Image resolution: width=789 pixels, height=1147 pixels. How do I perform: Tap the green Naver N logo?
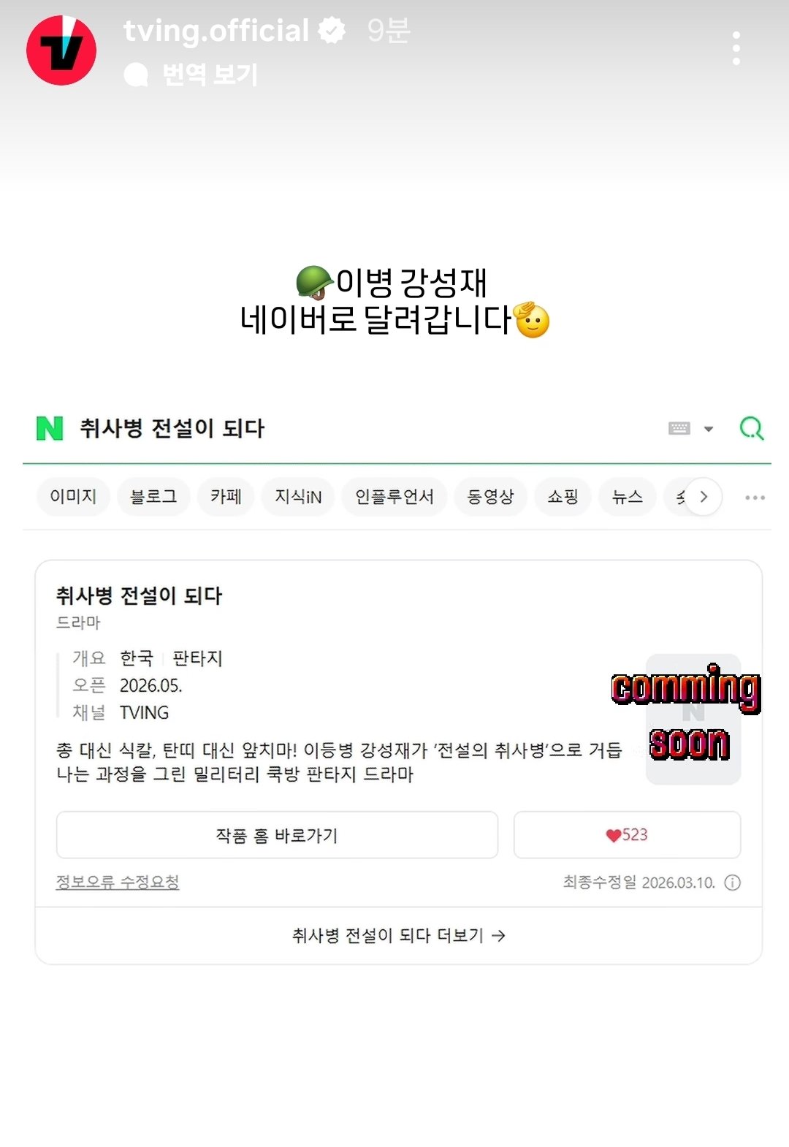point(50,428)
